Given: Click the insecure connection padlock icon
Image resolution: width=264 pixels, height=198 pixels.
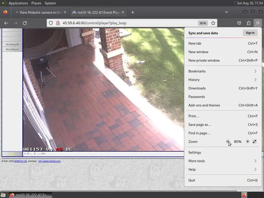Looking at the screenshot, I should (58, 23).
